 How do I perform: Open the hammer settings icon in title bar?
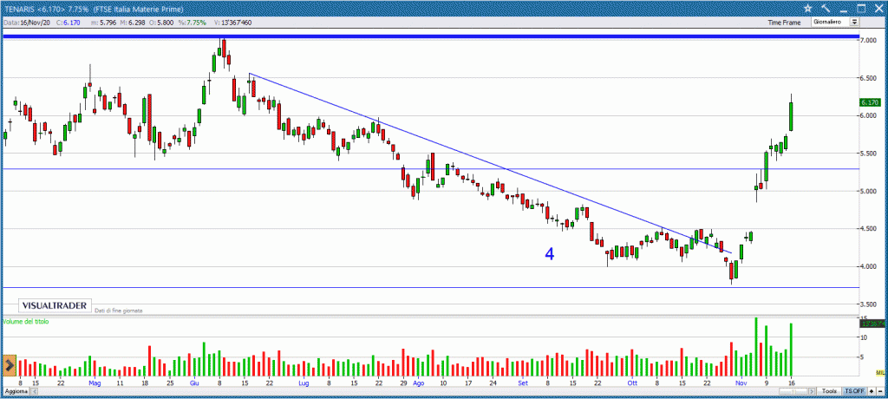826,8
